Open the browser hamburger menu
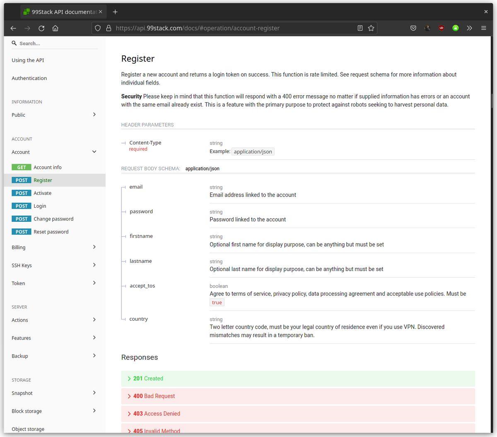The width and height of the screenshot is (497, 437). [x=483, y=28]
